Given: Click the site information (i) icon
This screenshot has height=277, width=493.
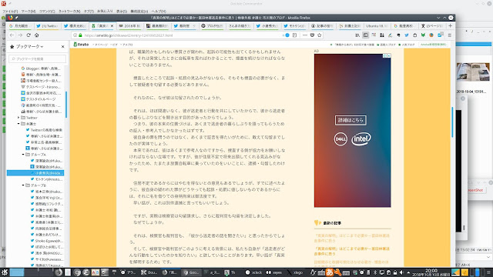Looking at the screenshot, I should [75, 35].
